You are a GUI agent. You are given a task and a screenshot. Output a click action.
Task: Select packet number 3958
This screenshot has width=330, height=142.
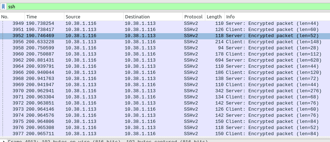point(165,48)
